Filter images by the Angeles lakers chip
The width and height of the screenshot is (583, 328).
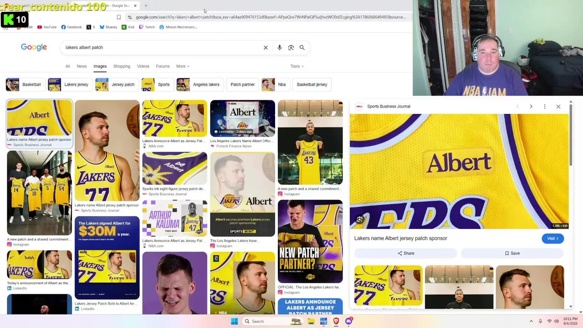coord(200,84)
